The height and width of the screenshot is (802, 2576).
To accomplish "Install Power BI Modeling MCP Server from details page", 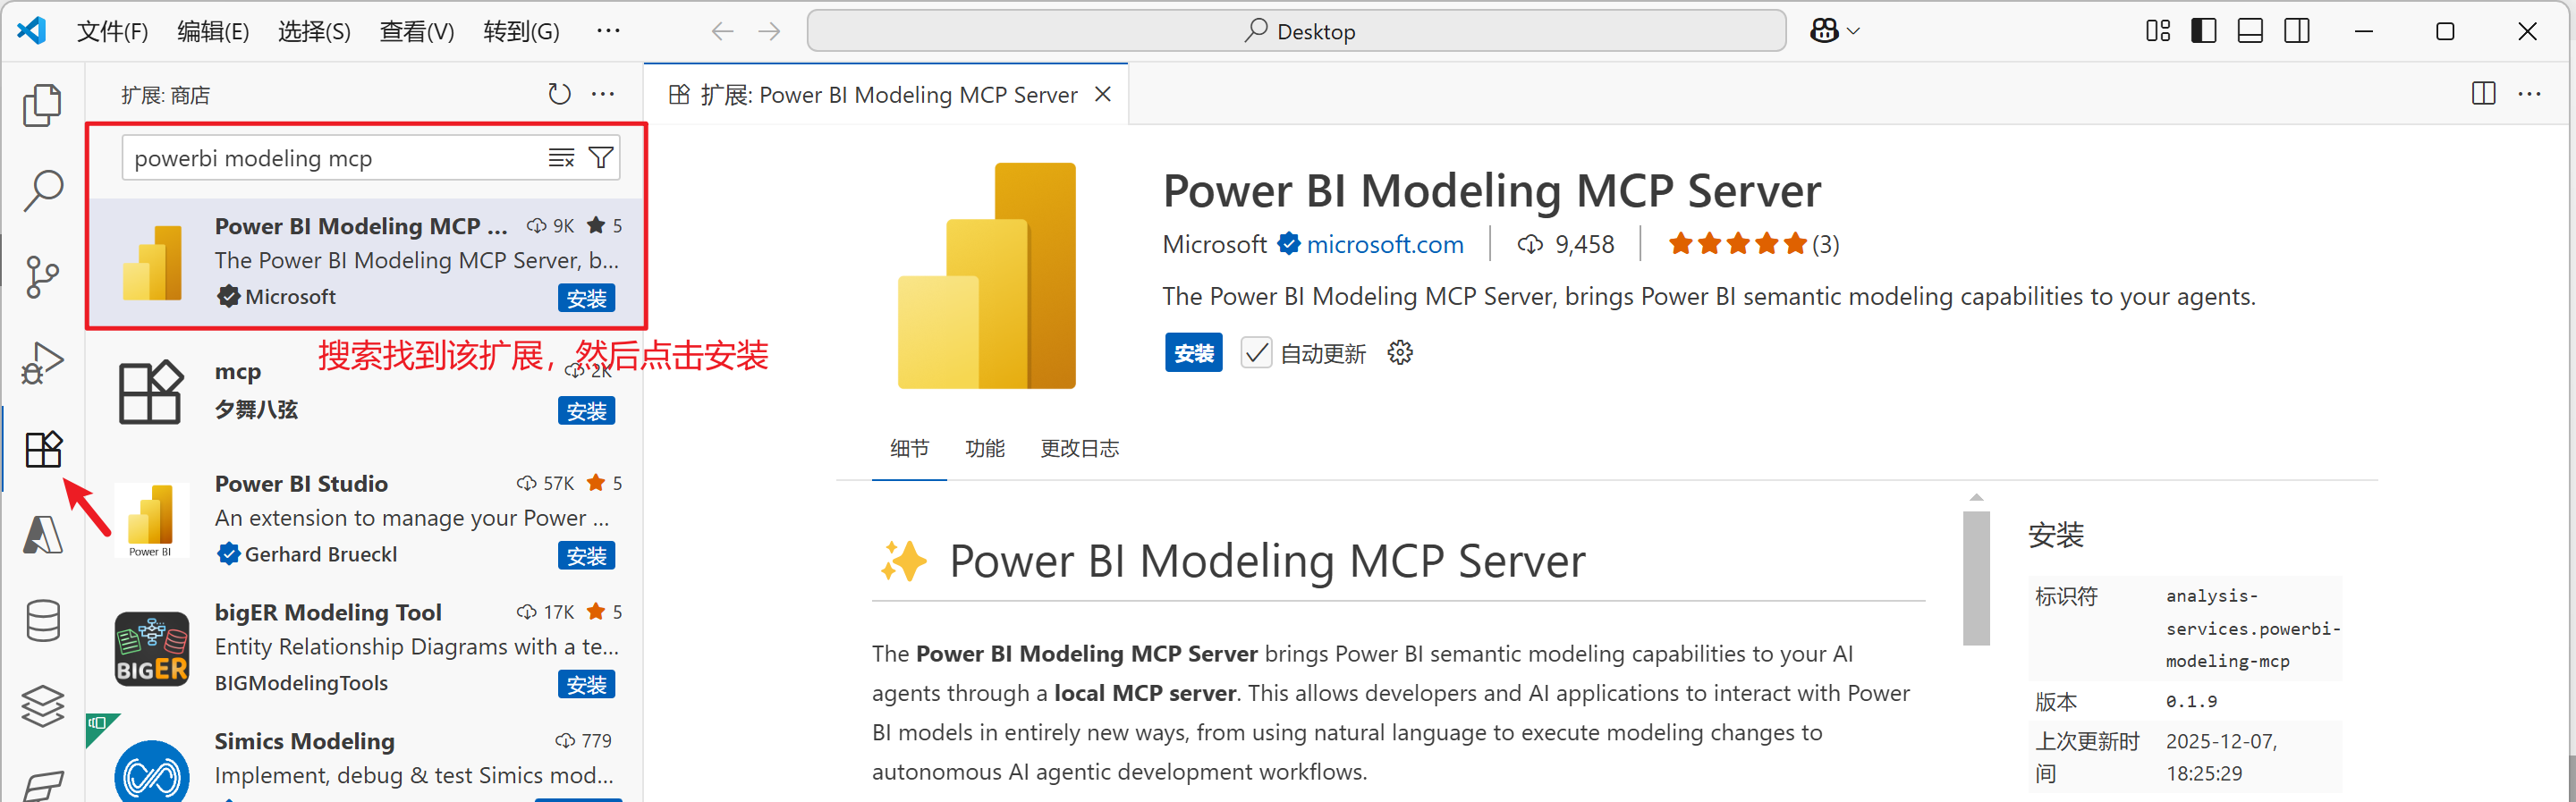I will pos(1193,353).
